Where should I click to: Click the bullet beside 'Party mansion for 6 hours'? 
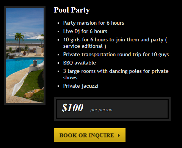[58, 23]
